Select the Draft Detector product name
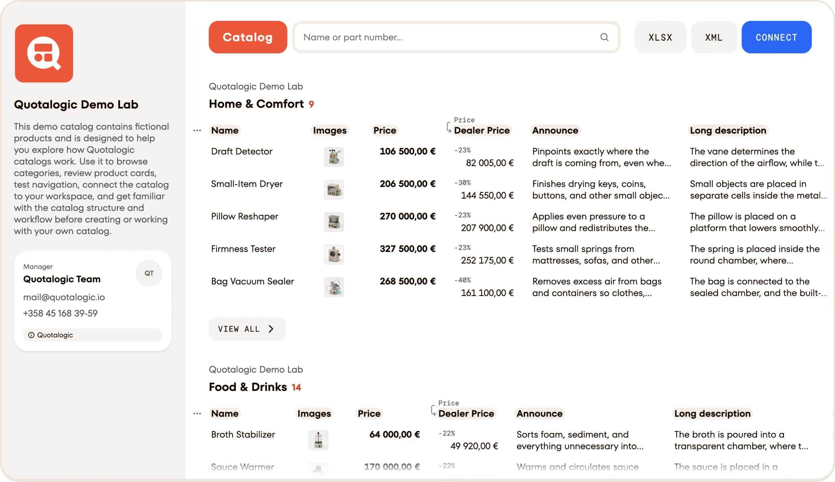Viewport: 835px width, 482px height. coord(242,151)
